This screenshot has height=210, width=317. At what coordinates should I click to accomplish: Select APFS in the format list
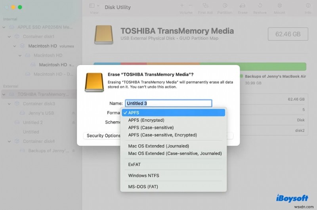click(x=173, y=113)
